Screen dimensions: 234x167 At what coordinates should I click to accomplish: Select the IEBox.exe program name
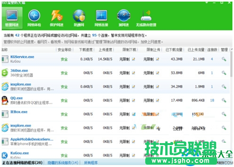[x=19, y=112]
